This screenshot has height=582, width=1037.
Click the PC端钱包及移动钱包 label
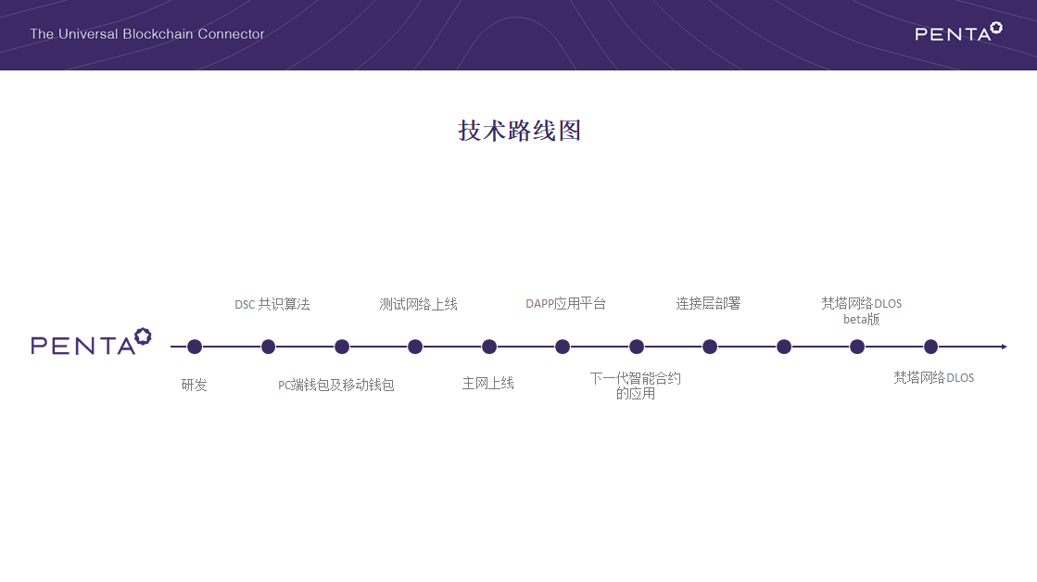pyautogui.click(x=336, y=385)
